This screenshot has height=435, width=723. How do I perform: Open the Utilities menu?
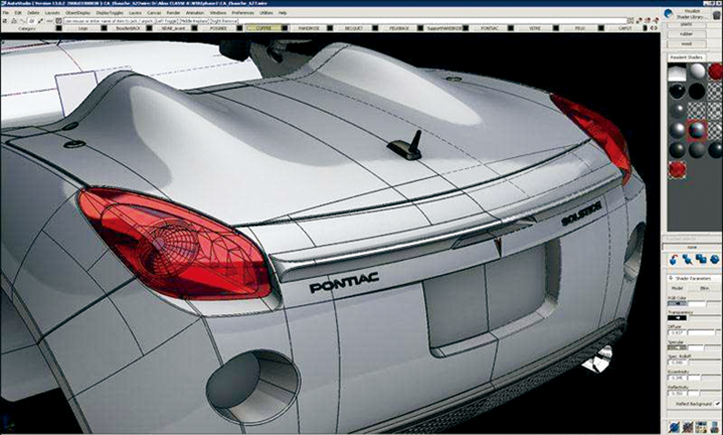267,12
